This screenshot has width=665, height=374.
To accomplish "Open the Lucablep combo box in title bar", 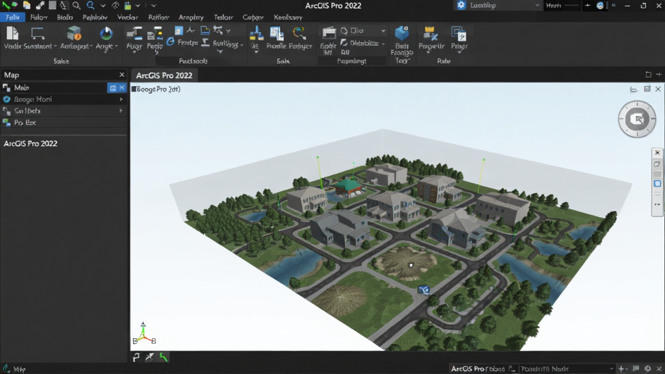I will [498, 5].
